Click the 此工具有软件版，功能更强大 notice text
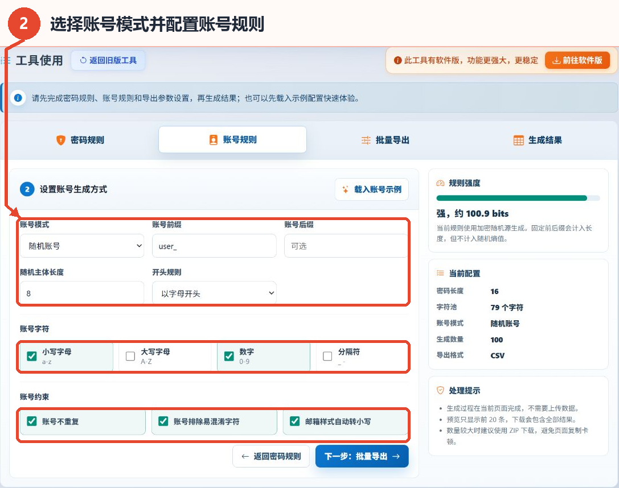This screenshot has height=488, width=619. [x=471, y=60]
